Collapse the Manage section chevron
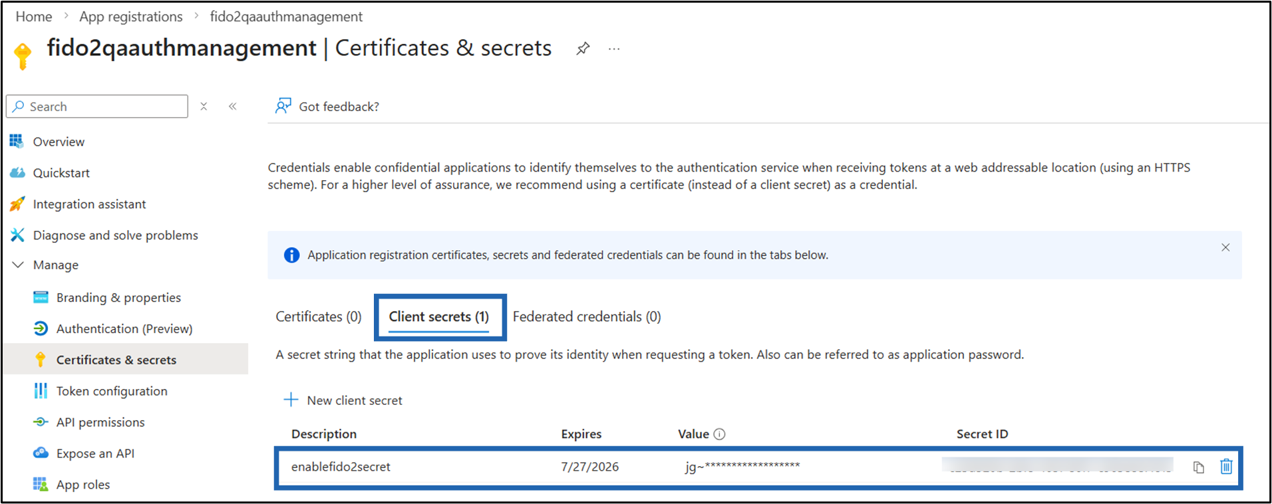 [18, 265]
